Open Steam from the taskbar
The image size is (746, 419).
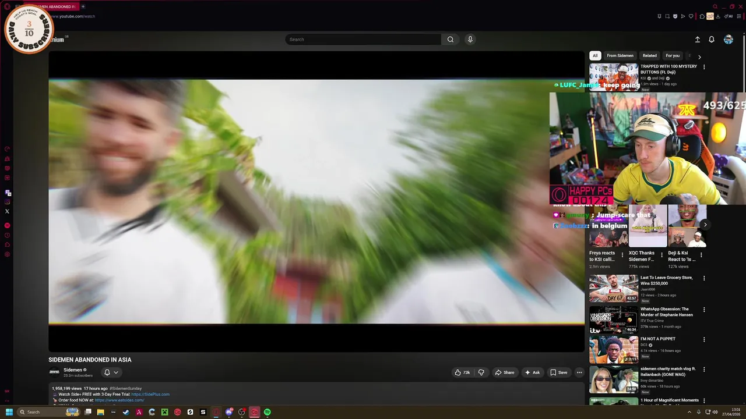(126, 412)
